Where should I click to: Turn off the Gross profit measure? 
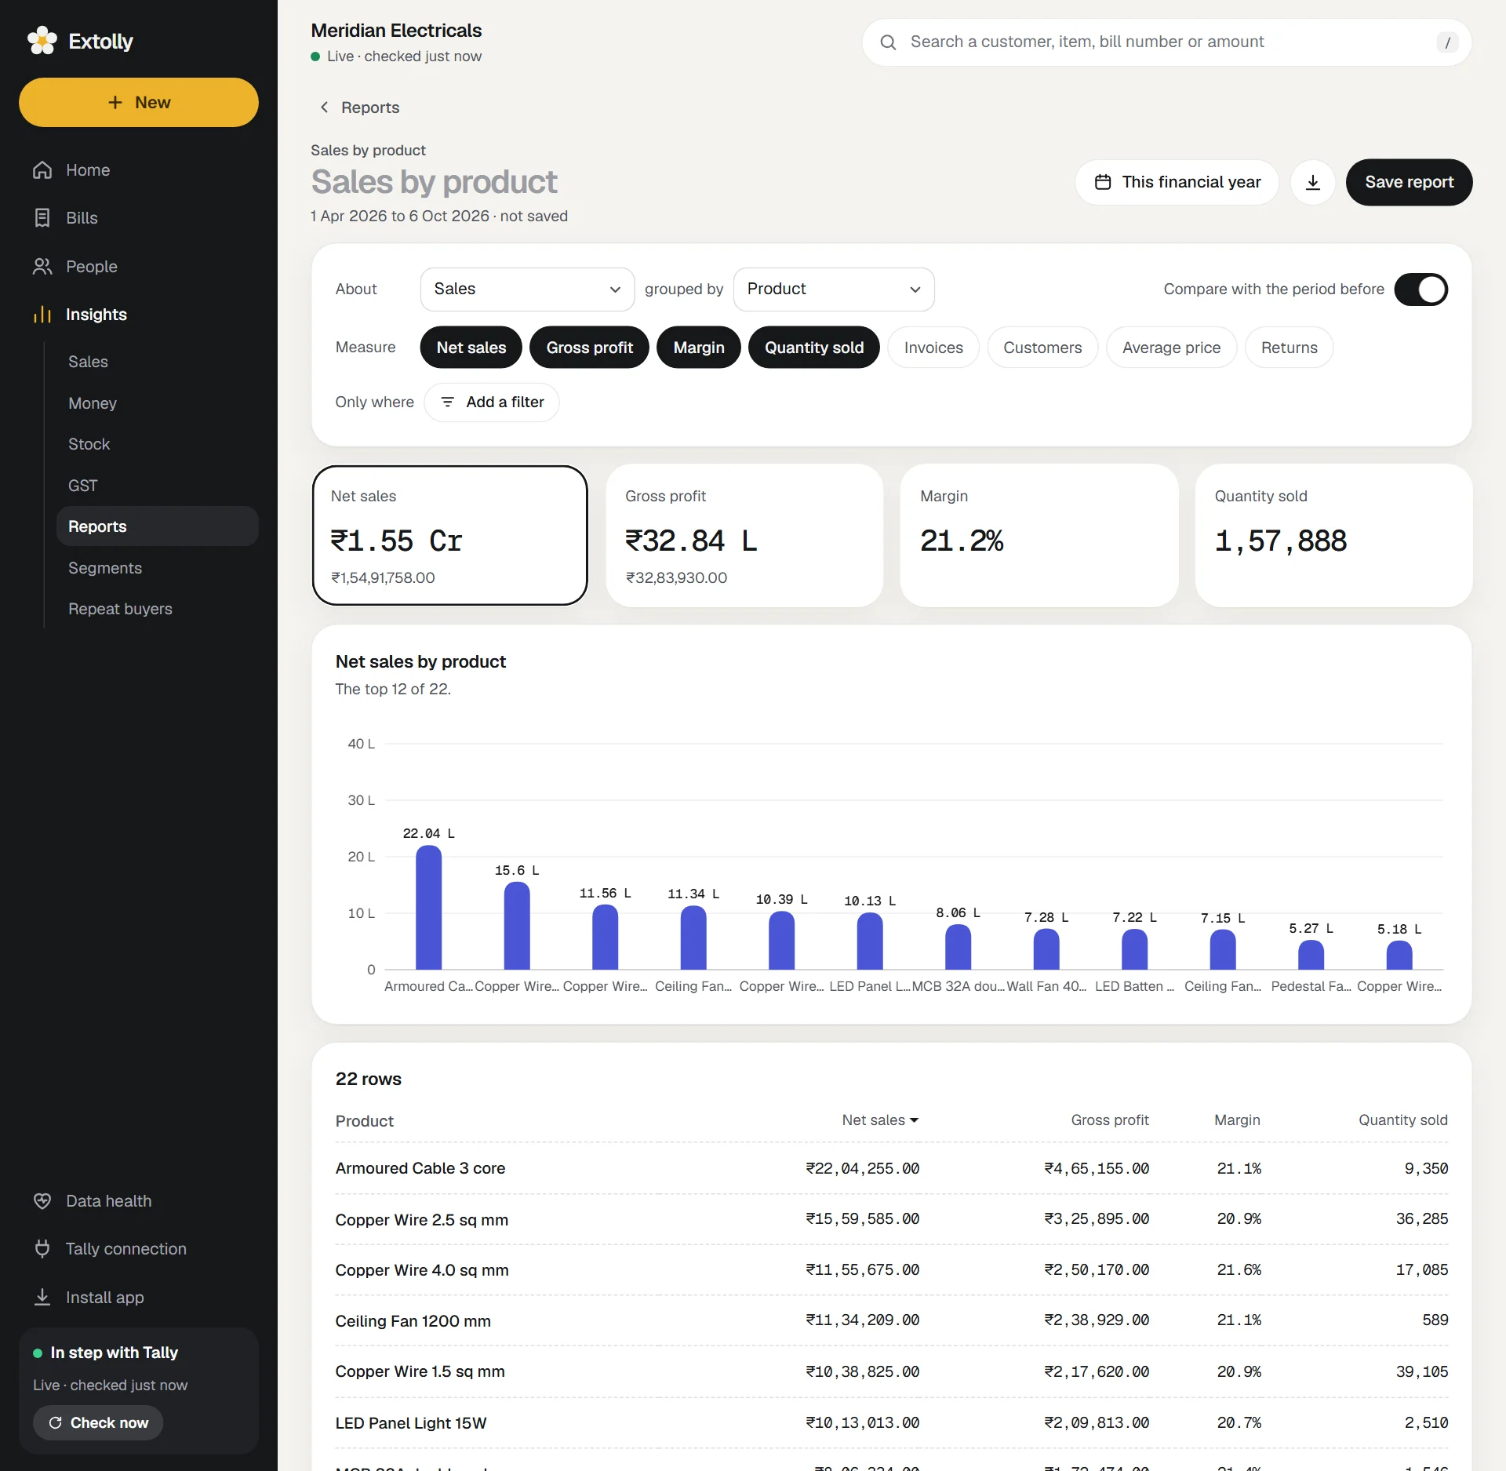tap(590, 348)
